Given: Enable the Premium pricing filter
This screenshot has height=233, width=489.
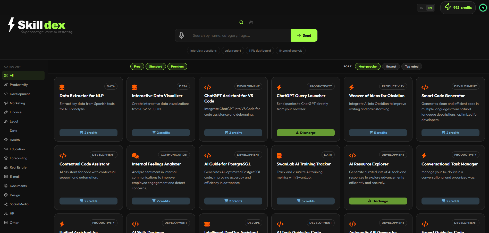Looking at the screenshot, I should [x=177, y=66].
